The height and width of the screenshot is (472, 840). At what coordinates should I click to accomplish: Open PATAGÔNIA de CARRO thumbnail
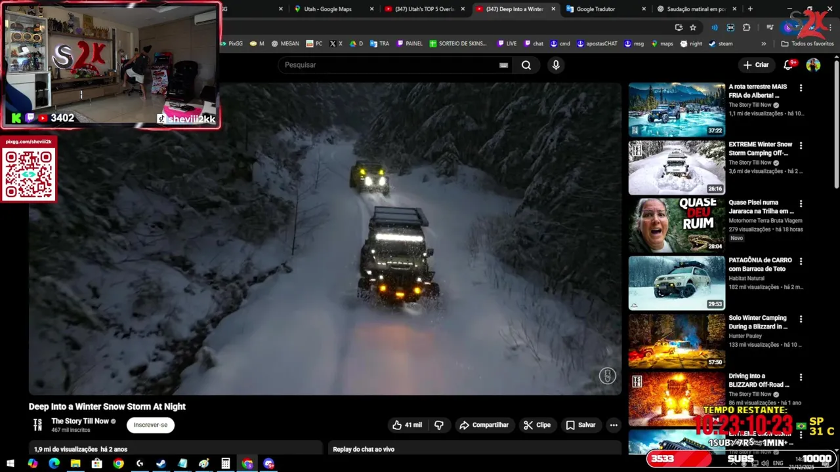click(677, 283)
